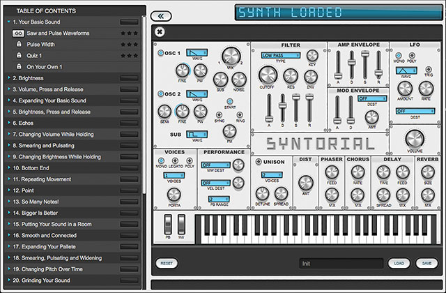Screen dimensions: 446x293
Task: Click the lock icon beside Pulse Width
Action: pyautogui.click(x=19, y=44)
